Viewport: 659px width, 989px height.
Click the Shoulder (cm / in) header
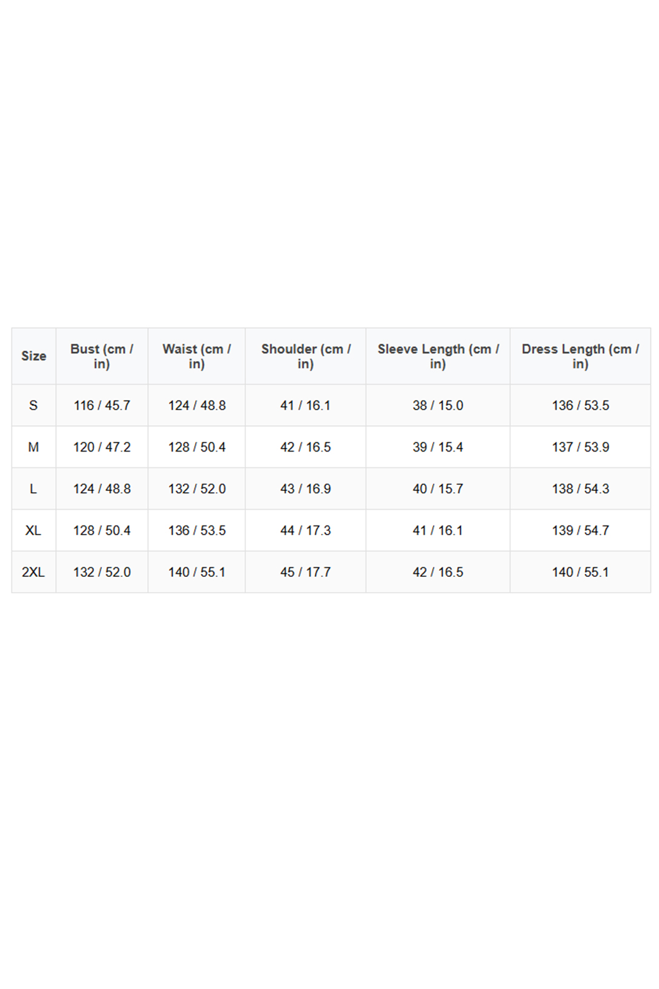tap(305, 356)
